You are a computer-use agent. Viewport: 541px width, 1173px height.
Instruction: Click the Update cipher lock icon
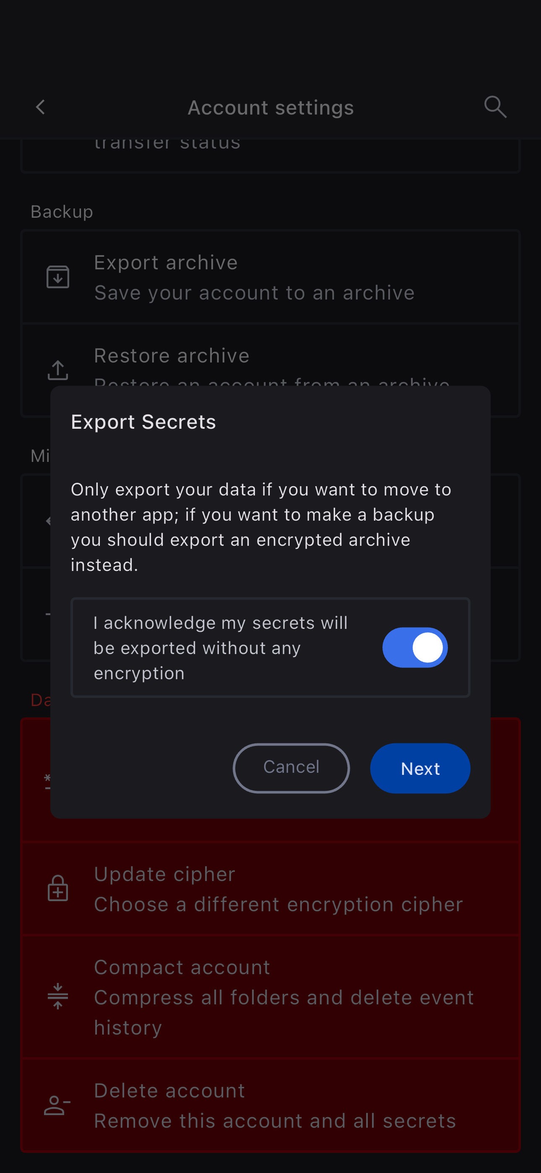pos(58,889)
